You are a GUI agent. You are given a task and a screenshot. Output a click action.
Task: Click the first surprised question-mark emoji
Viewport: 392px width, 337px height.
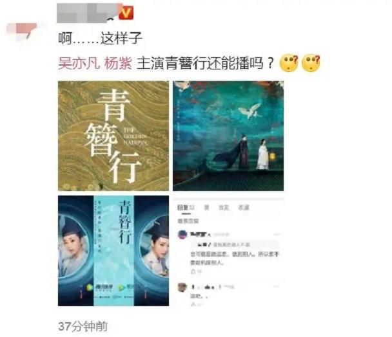coord(289,62)
